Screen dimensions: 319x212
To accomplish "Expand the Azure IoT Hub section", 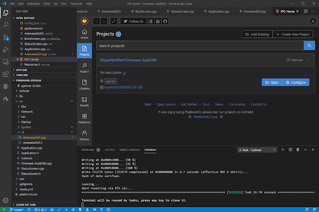I will (x=44, y=205).
